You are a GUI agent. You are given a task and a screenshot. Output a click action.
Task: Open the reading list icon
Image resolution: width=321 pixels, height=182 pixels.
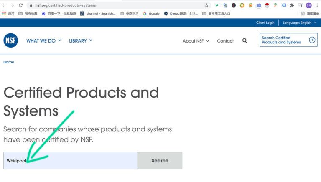tap(302, 13)
